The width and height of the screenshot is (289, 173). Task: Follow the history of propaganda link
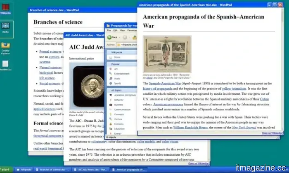[x=158, y=89]
